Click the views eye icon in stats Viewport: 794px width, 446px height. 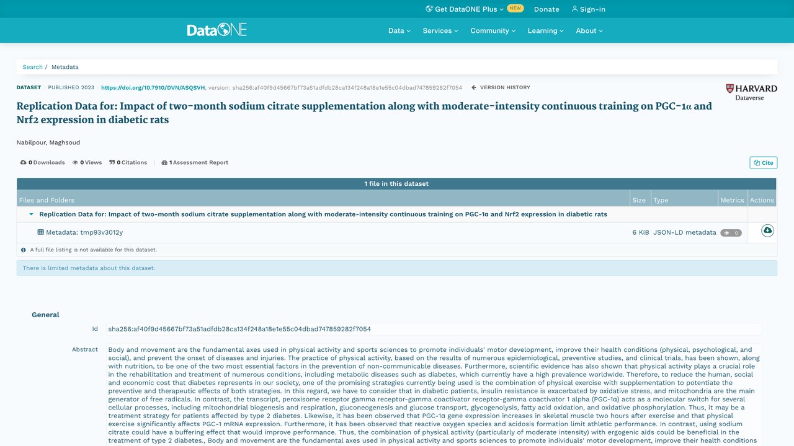click(75, 162)
